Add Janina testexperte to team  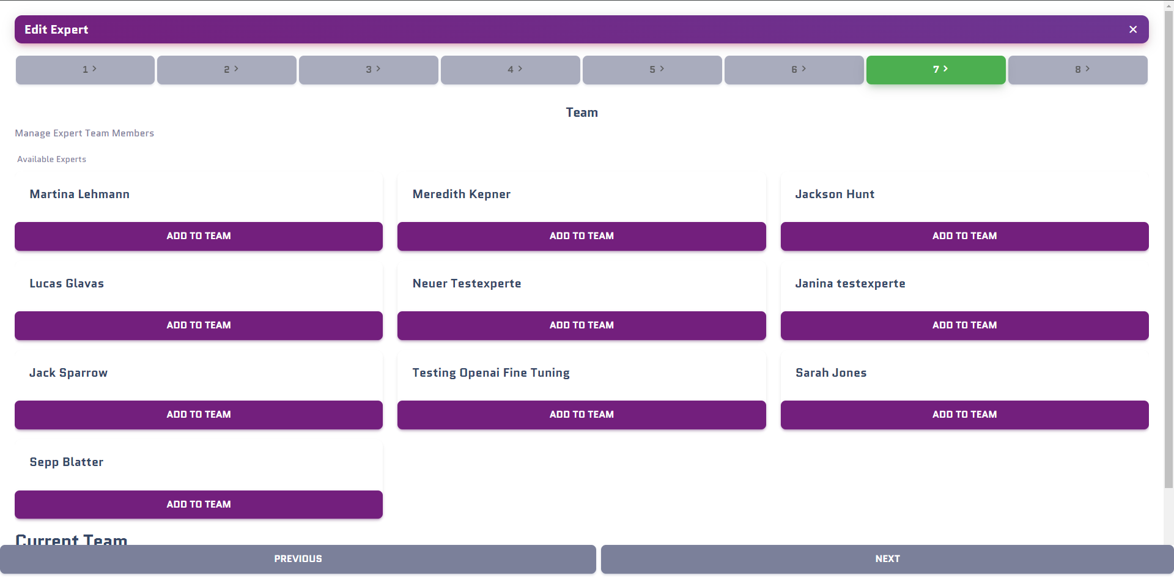965,325
